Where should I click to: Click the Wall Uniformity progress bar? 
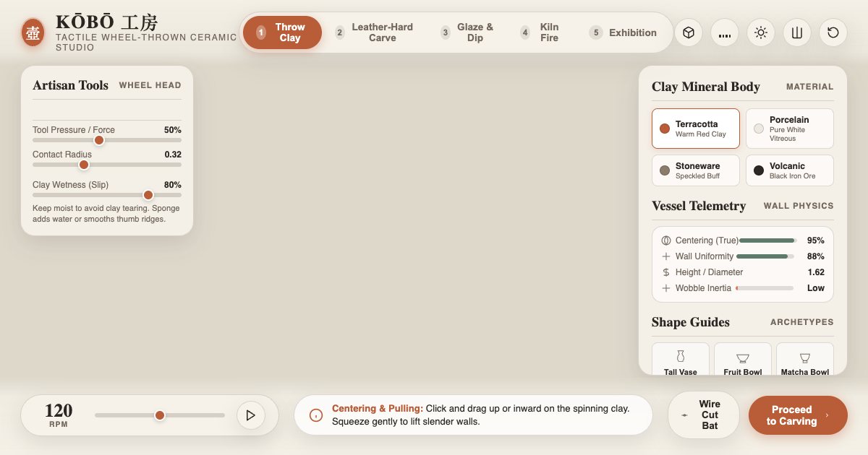[x=767, y=256]
